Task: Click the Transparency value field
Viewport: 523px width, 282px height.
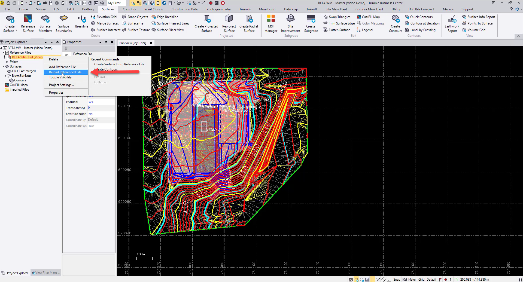Action: (101, 108)
